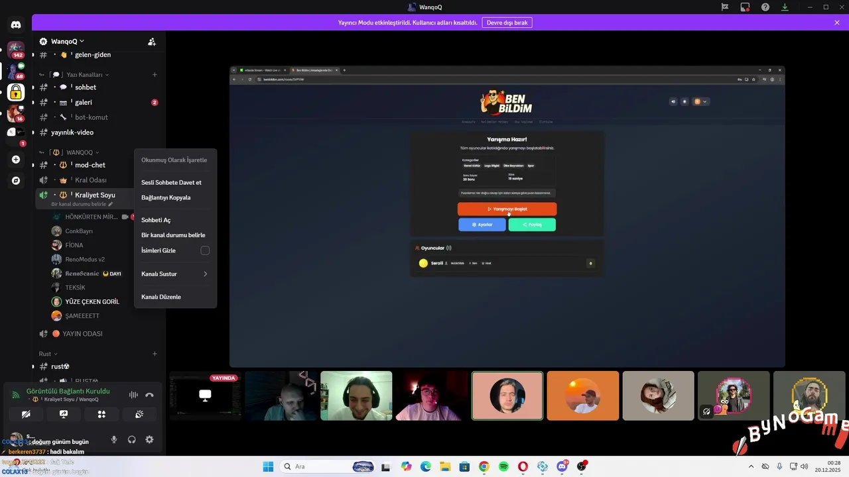The width and height of the screenshot is (849, 477).
Task: Check the İsimleri Gizle checkbox
Action: (205, 250)
